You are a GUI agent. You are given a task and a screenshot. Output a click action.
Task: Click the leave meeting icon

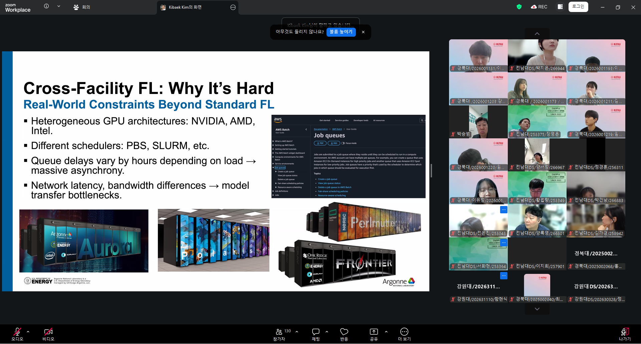[x=624, y=334]
